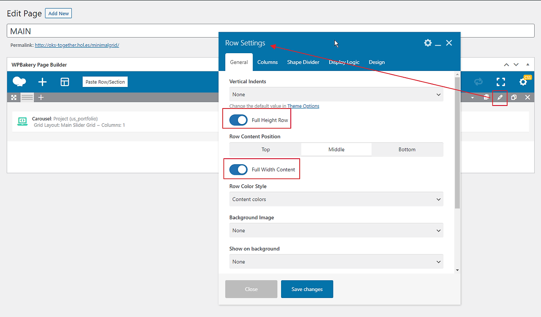
Task: Click the 'Show on background' label
Action: click(254, 249)
